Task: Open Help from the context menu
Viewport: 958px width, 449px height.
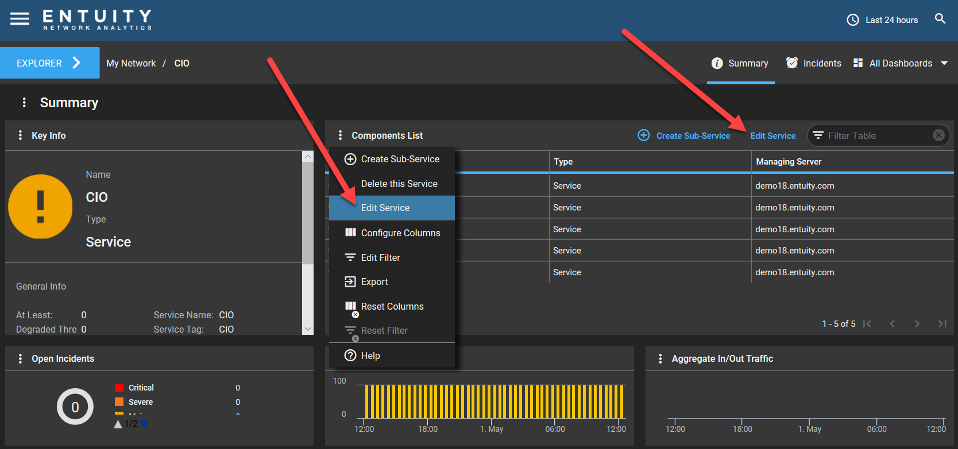Action: (392, 356)
